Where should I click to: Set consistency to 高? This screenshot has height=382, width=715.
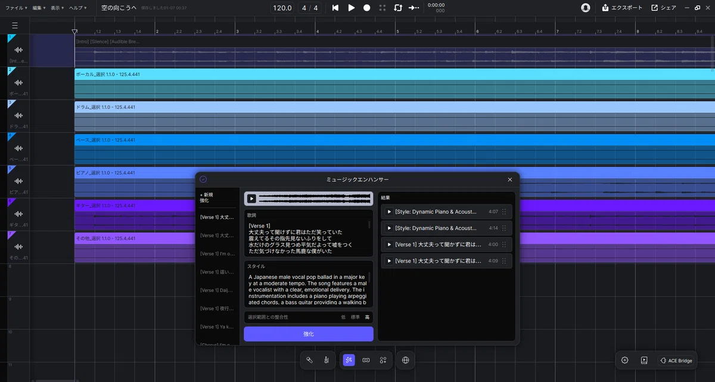[367, 317]
